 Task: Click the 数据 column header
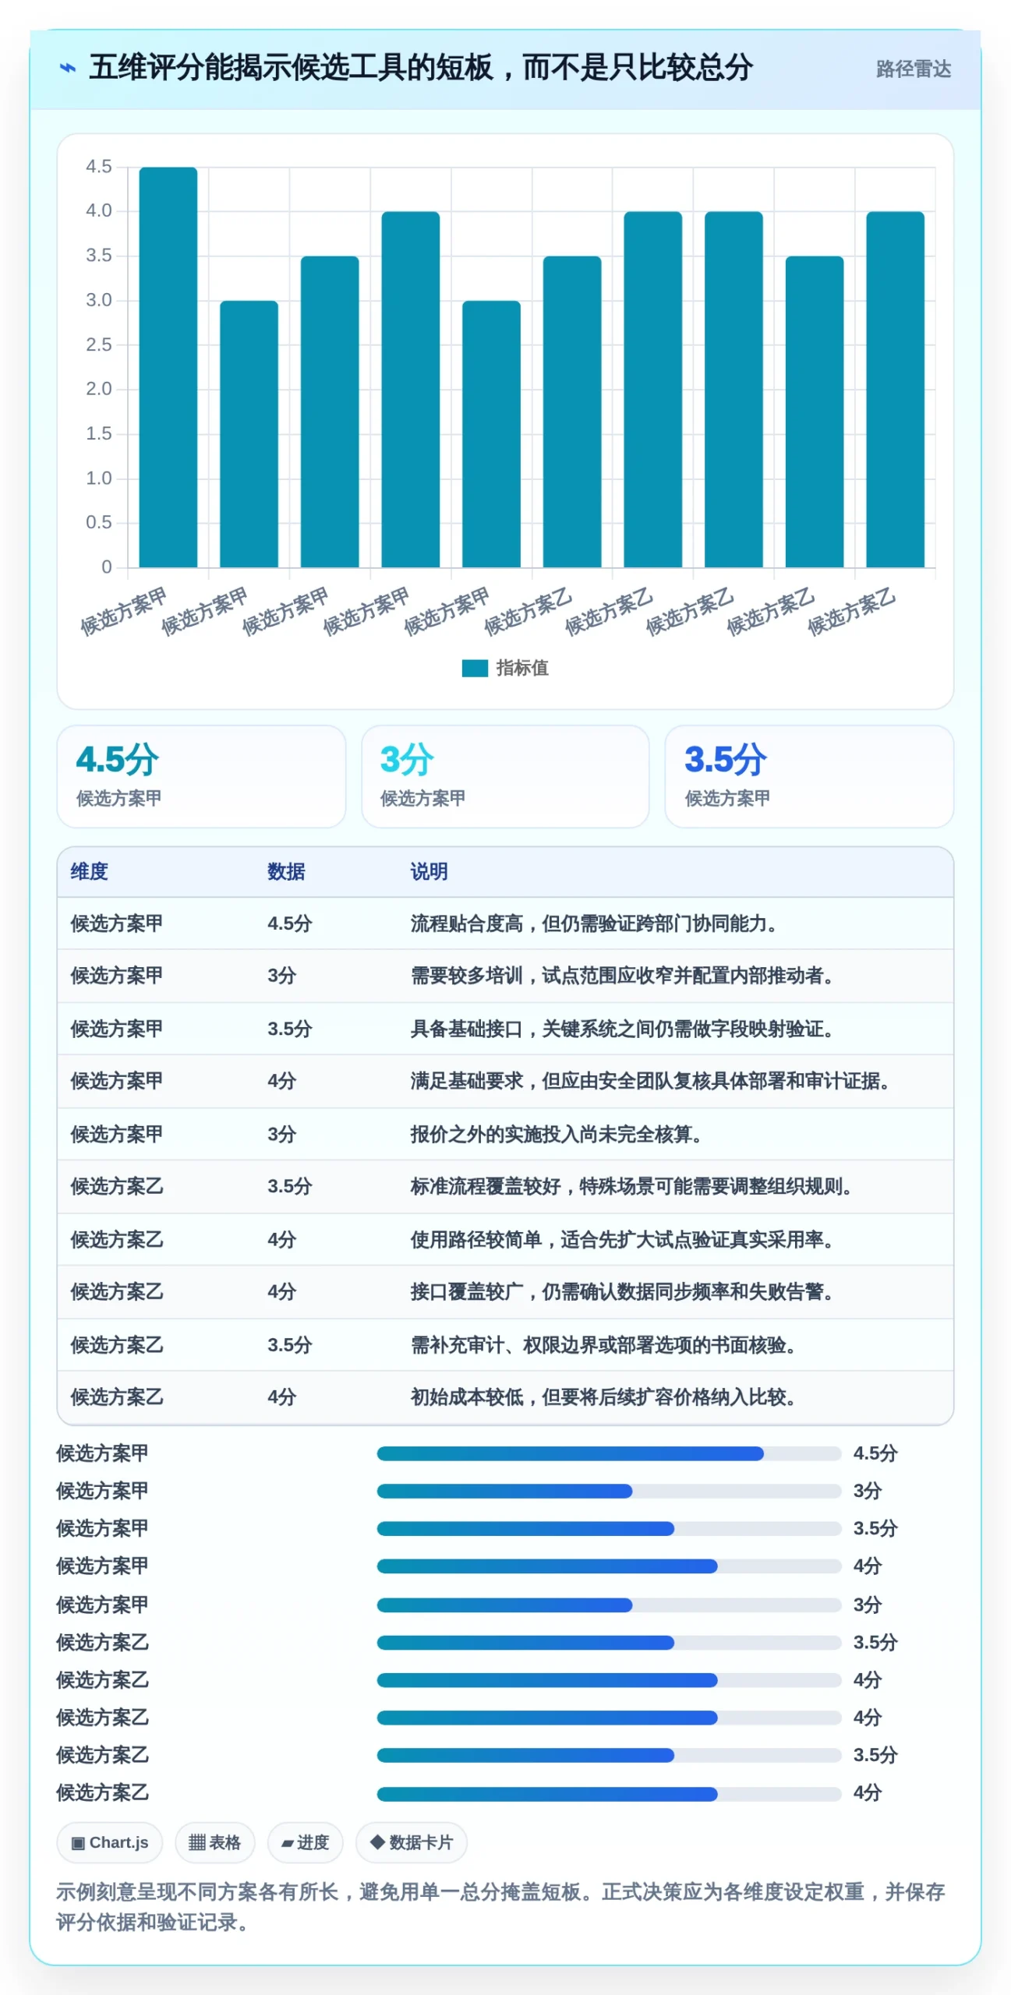[286, 871]
